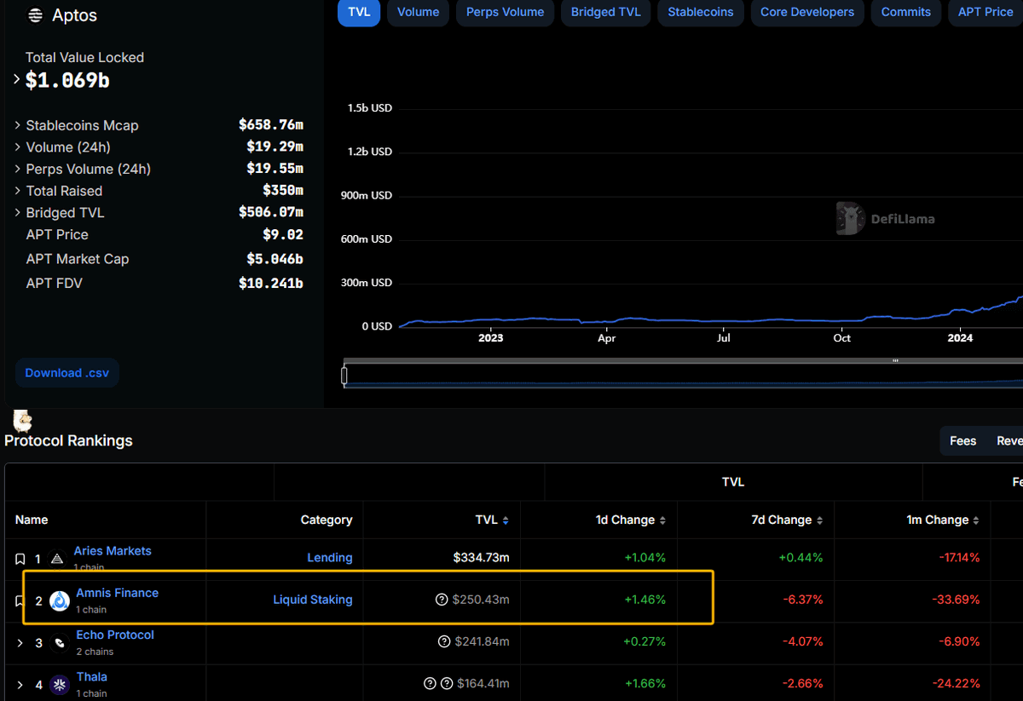Toggle the APT Price chart series
The width and height of the screenshot is (1023, 701).
coord(985,12)
